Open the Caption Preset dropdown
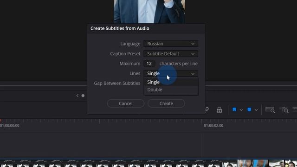The width and height of the screenshot is (297, 167). tap(171, 54)
